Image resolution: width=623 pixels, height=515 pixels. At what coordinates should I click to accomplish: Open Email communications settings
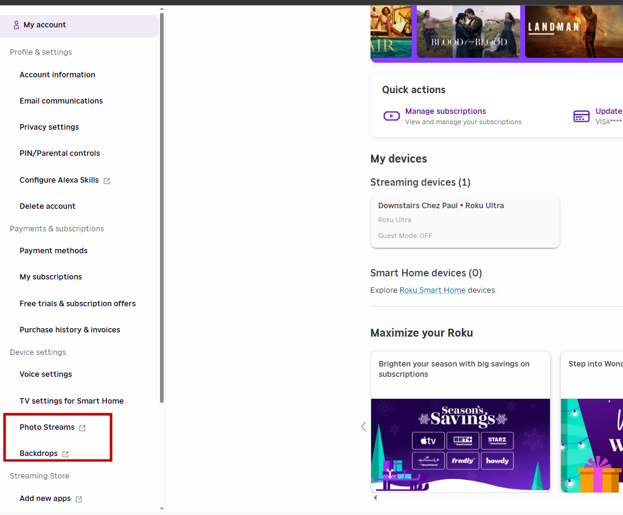point(61,101)
